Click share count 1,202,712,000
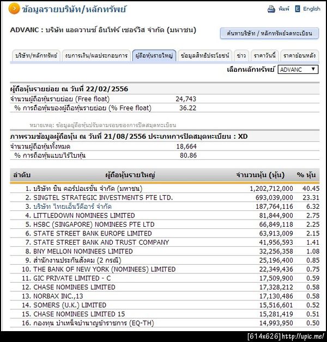The height and width of the screenshot is (342, 327). tap(271, 189)
